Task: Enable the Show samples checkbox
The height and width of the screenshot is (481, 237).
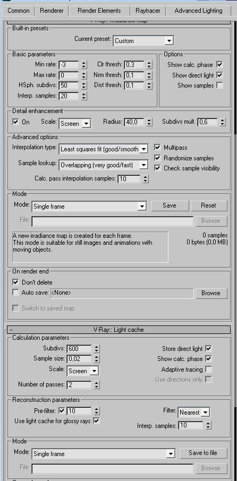Action: pyautogui.click(x=219, y=85)
